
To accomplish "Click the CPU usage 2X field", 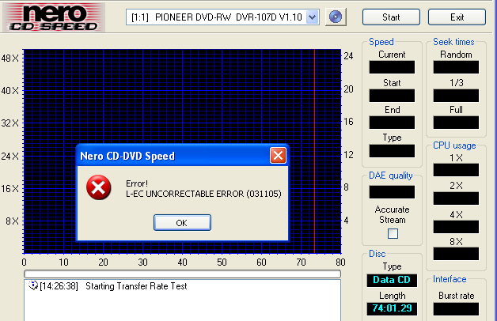I will pyautogui.click(x=456, y=198).
